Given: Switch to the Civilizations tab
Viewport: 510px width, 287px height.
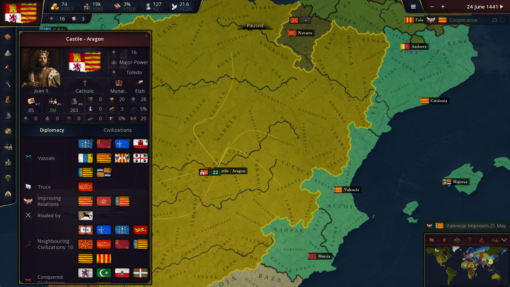Looking at the screenshot, I should (x=118, y=130).
